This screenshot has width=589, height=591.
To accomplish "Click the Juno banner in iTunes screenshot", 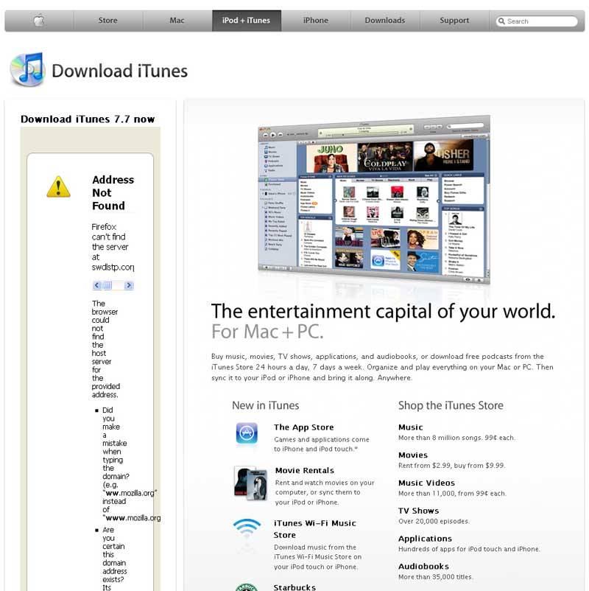I will click(331, 158).
